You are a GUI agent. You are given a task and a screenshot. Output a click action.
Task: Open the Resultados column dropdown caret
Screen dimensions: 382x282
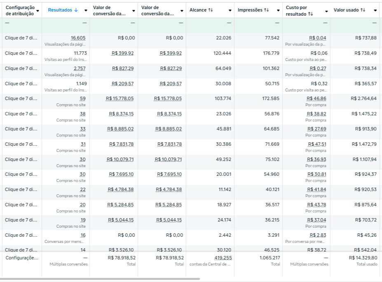(86, 10)
